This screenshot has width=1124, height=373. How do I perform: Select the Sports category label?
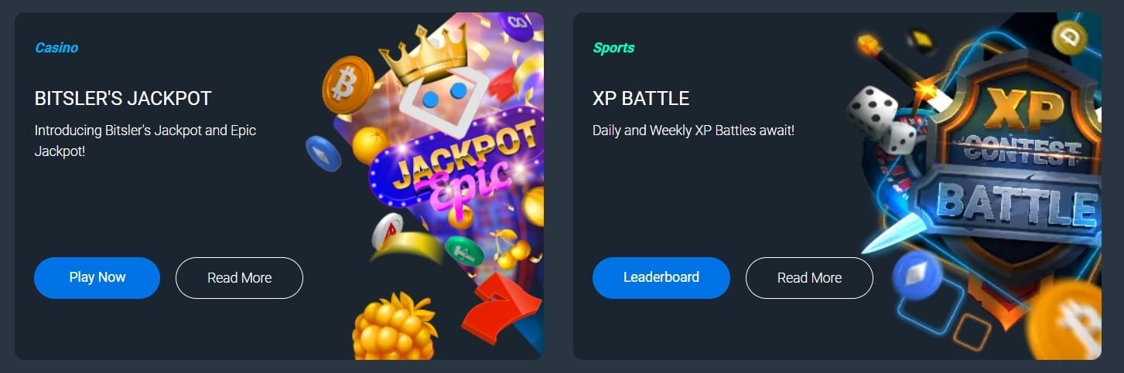613,48
